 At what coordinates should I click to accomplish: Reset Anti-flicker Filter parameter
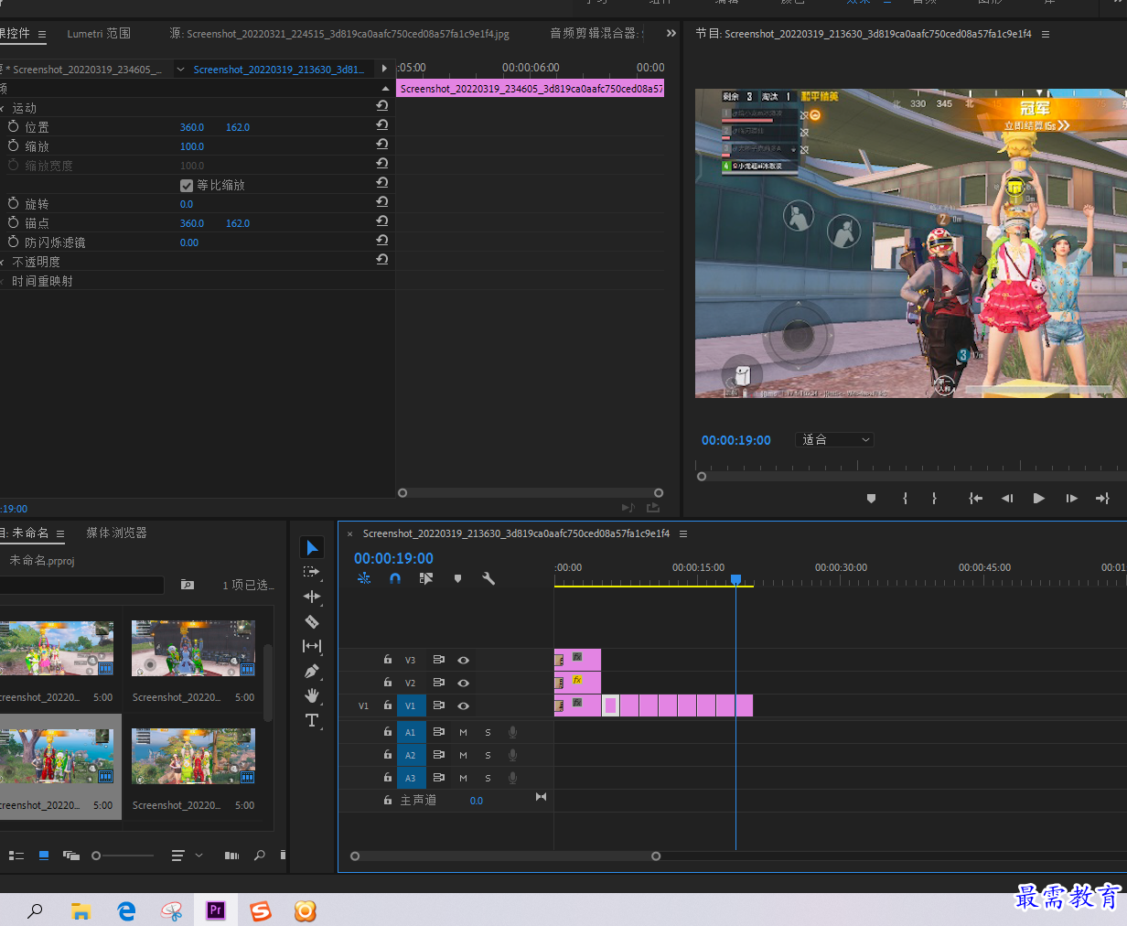click(382, 241)
